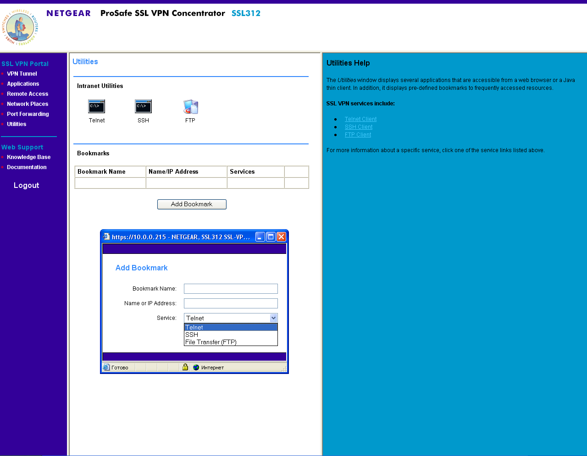Open the FTP Client help link
This screenshot has height=456, width=587.
[x=358, y=135]
